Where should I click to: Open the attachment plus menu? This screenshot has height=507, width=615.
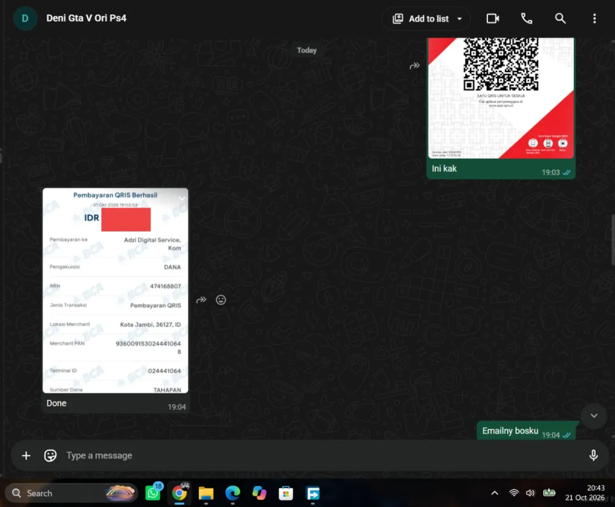pos(26,456)
